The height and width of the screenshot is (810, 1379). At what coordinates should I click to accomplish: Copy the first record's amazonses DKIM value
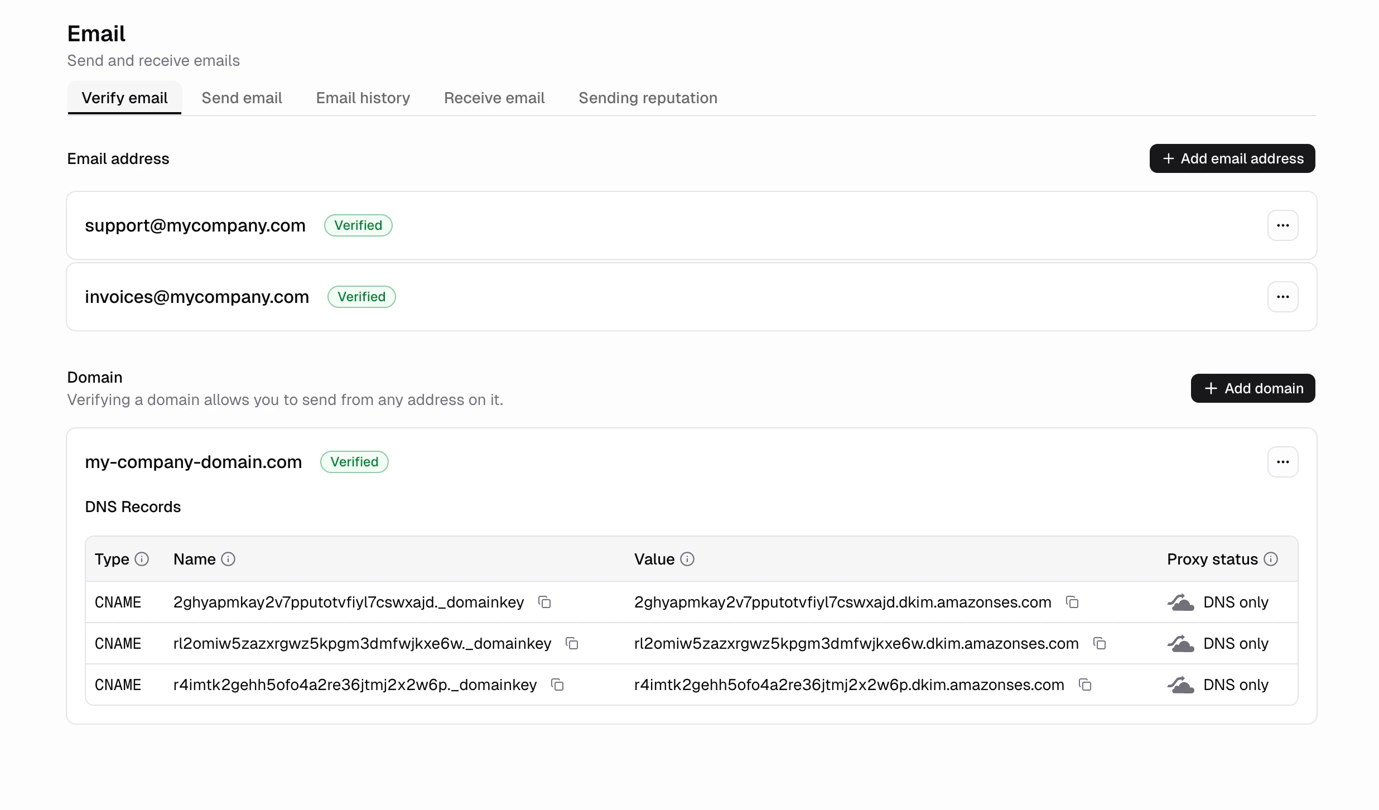(x=1072, y=602)
